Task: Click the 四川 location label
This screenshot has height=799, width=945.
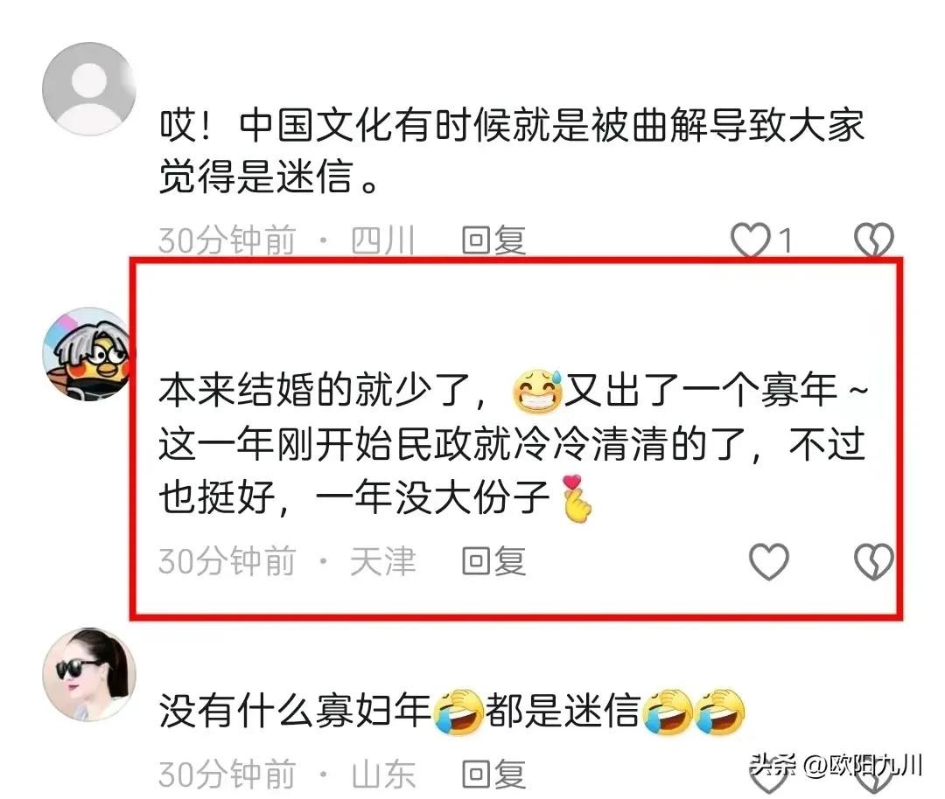Action: [382, 240]
